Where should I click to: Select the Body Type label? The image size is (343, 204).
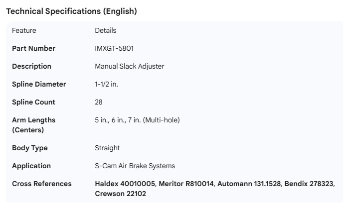30,148
